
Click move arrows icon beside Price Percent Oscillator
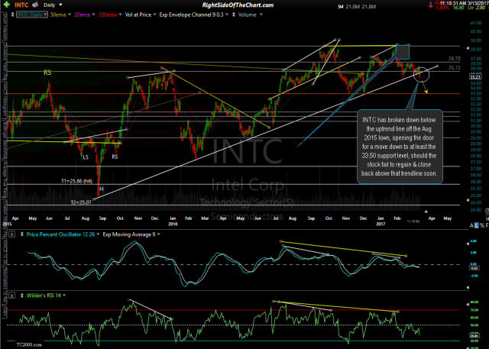pos(22,234)
